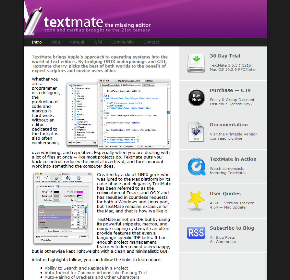Click the User Quotes heading

pyautogui.click(x=225, y=194)
